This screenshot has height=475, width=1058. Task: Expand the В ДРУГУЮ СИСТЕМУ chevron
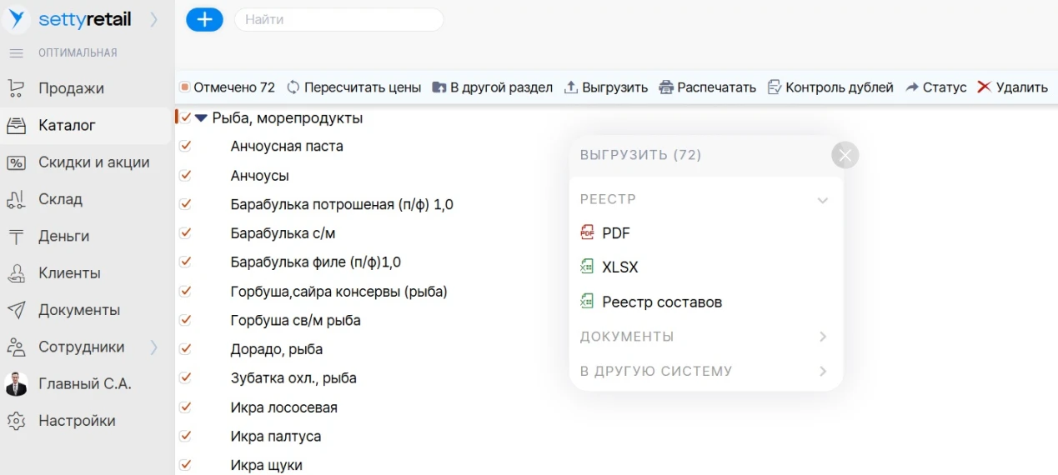tap(823, 371)
